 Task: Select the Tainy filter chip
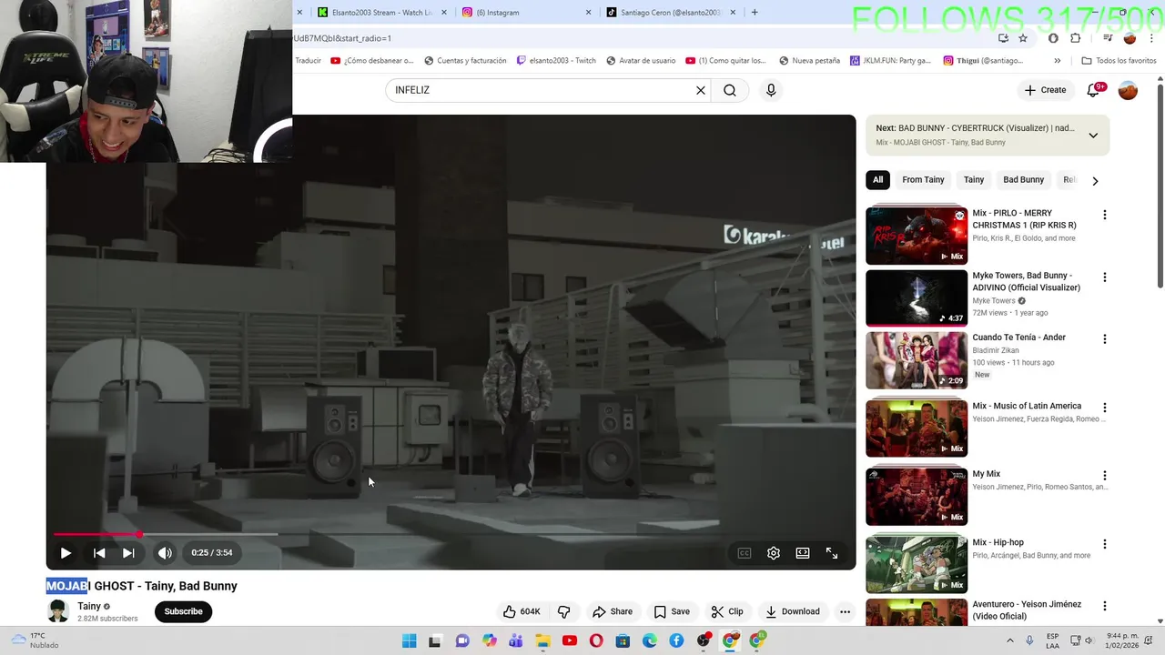click(974, 179)
